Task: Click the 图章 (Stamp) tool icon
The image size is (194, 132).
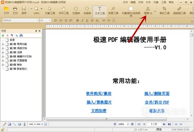Action: click(148, 9)
